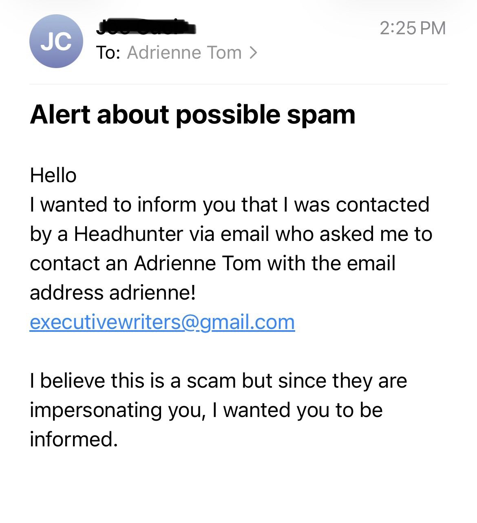
Task: Tap the blacked-out sender name
Action: [146, 26]
